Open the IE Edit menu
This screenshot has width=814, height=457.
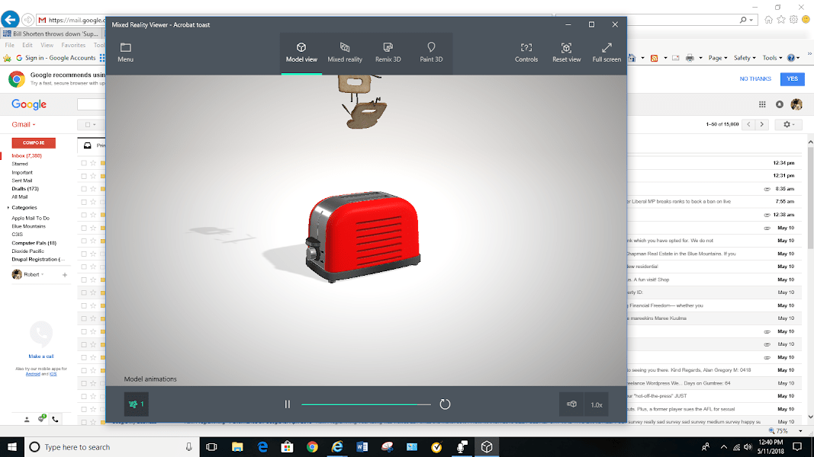tap(27, 45)
